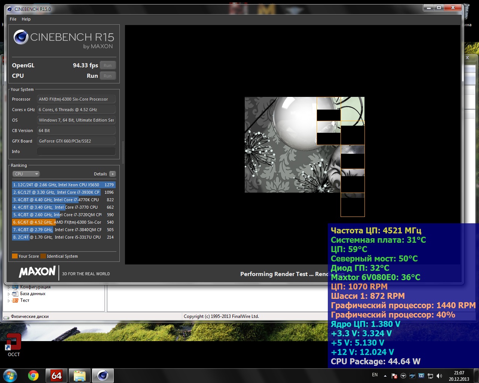
Task: Click the steering wheel tray icon
Action: tap(403, 376)
